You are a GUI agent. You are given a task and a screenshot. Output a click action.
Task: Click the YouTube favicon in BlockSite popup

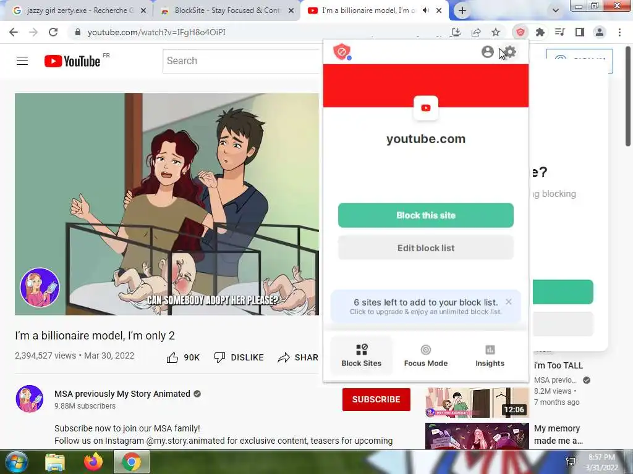coord(426,108)
